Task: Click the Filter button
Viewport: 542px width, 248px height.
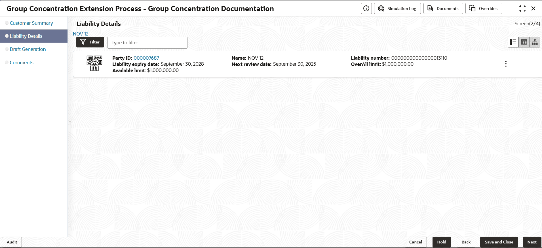Action: [90, 42]
